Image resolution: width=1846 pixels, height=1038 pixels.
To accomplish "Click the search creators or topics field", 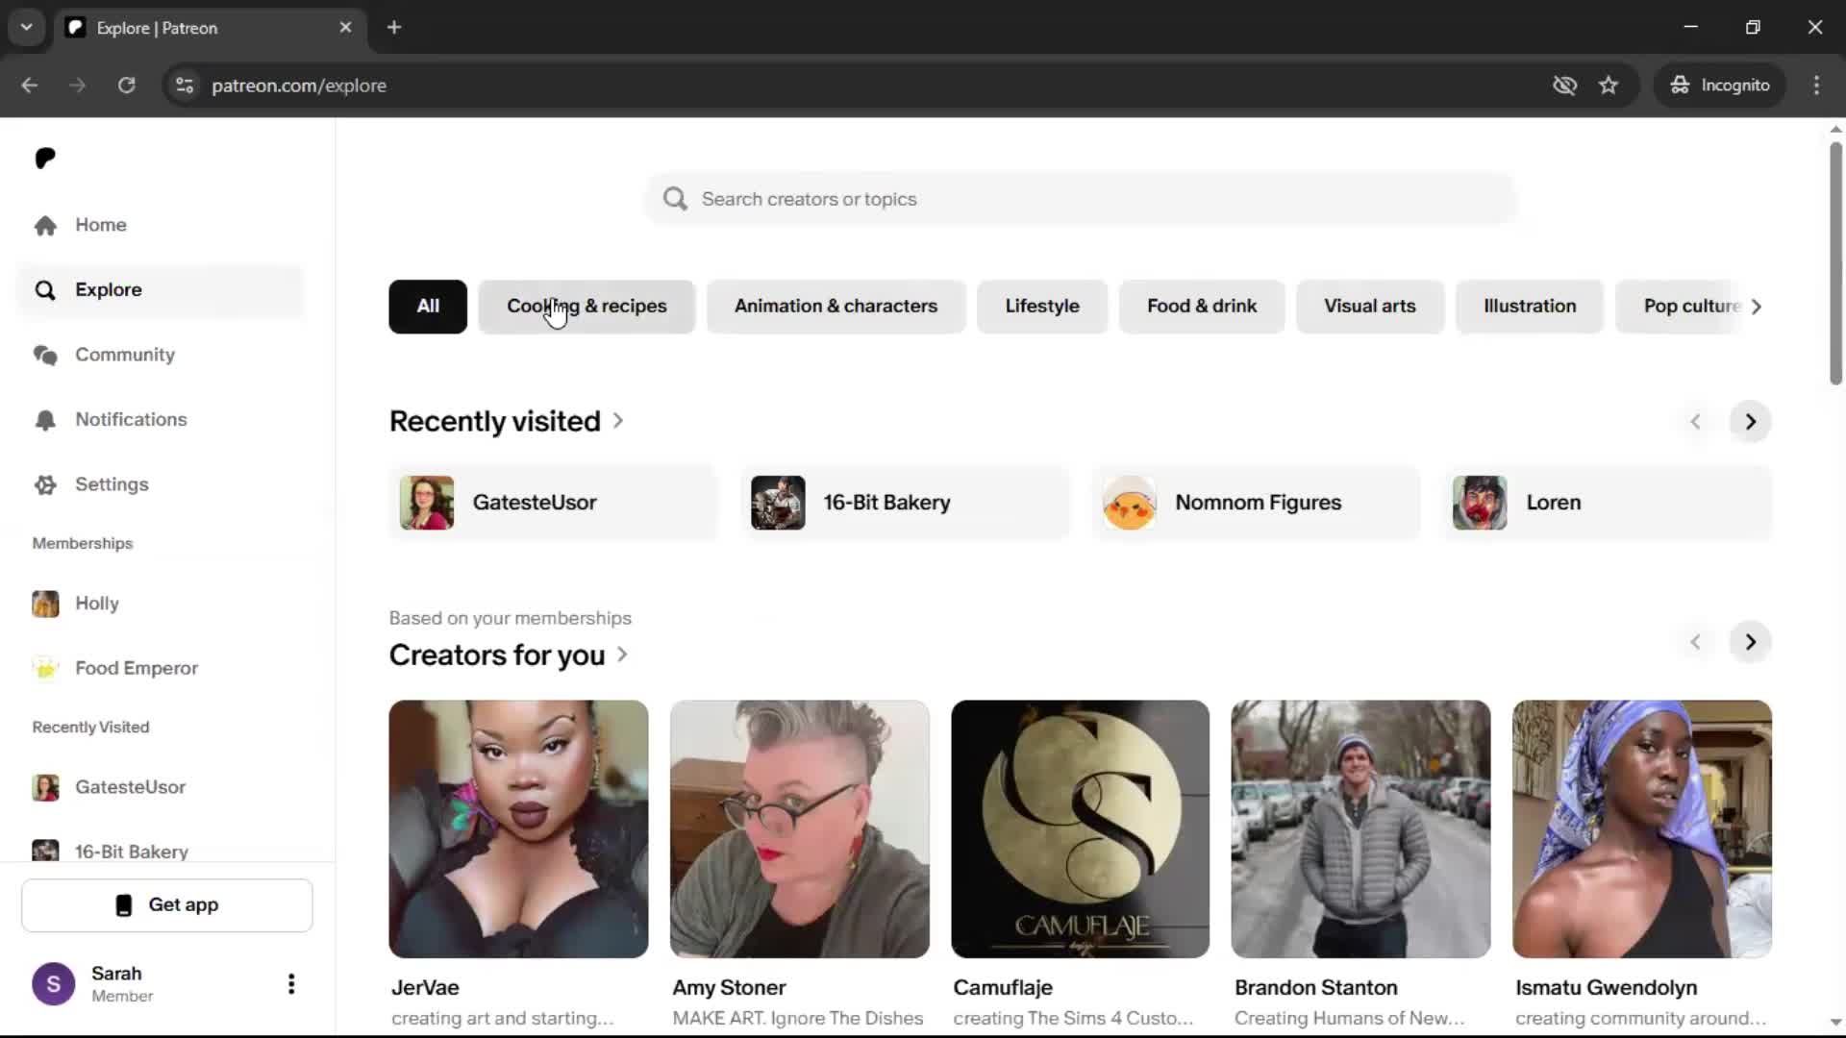I will point(1082,199).
